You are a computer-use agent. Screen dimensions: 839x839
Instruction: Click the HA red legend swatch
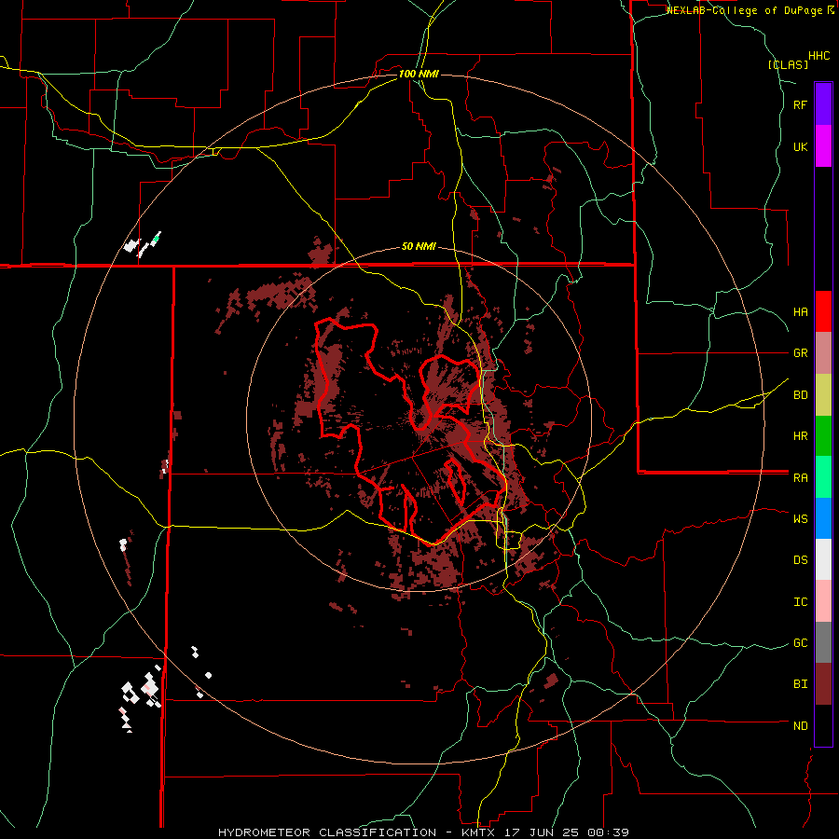pyautogui.click(x=823, y=311)
